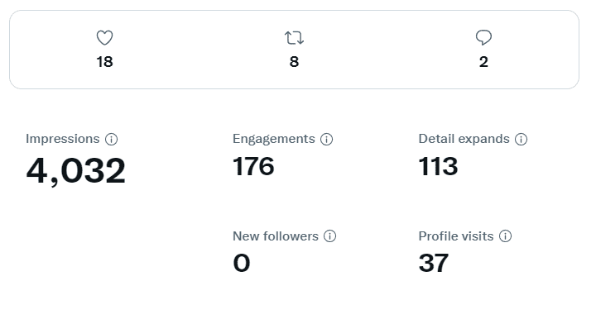Open info icon beside Profile visits
The image size is (596, 319).
tap(505, 236)
